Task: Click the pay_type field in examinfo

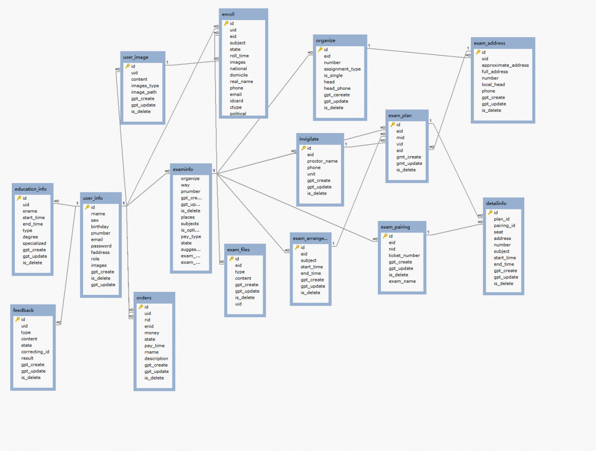Action: (191, 236)
